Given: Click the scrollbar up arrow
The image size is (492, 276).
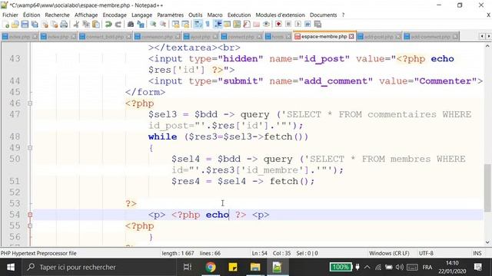Looking at the screenshot, I should [487, 46].
